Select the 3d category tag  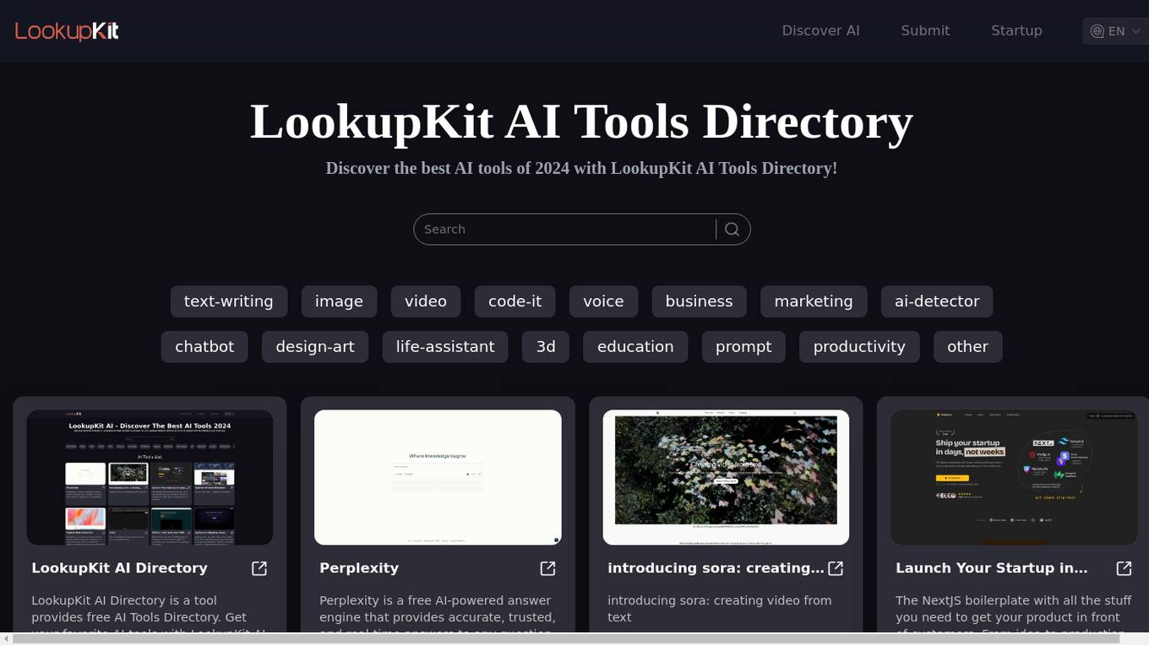point(546,347)
